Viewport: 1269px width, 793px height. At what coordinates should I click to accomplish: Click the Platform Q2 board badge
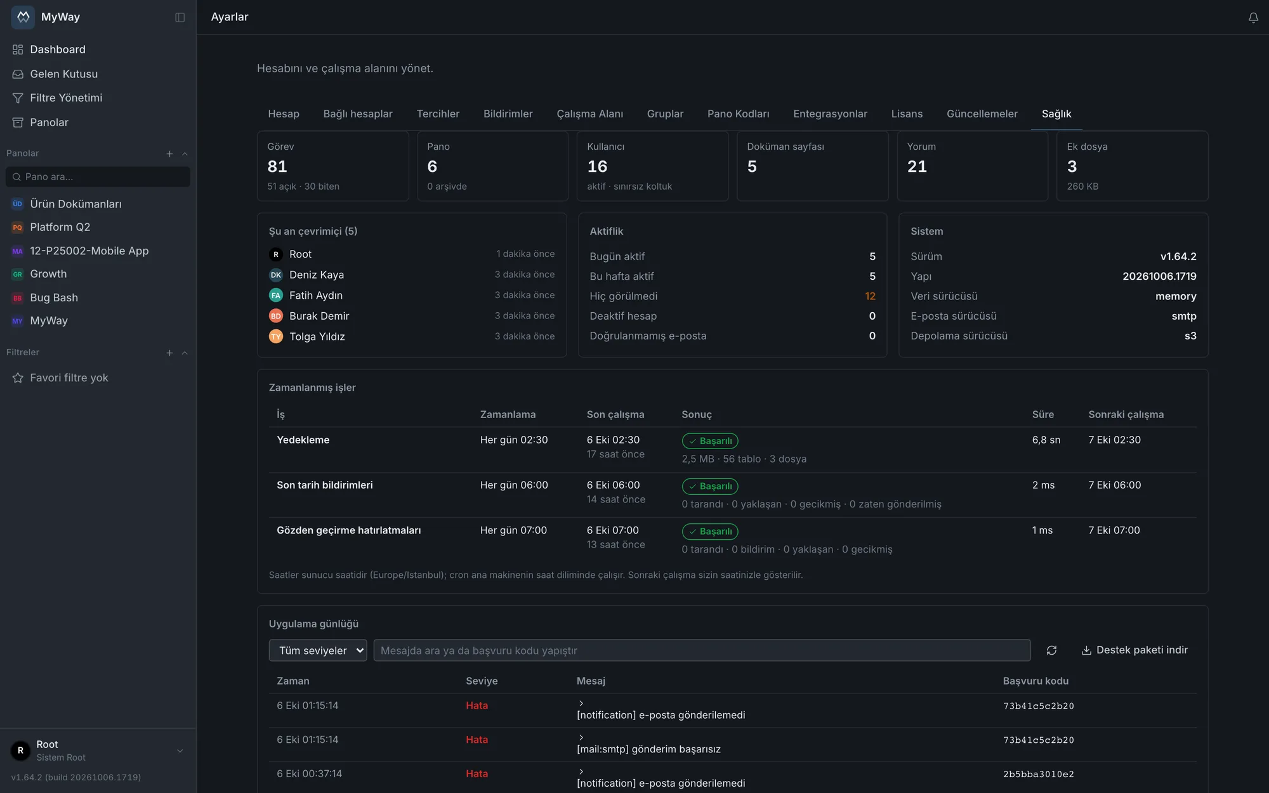[x=18, y=227]
